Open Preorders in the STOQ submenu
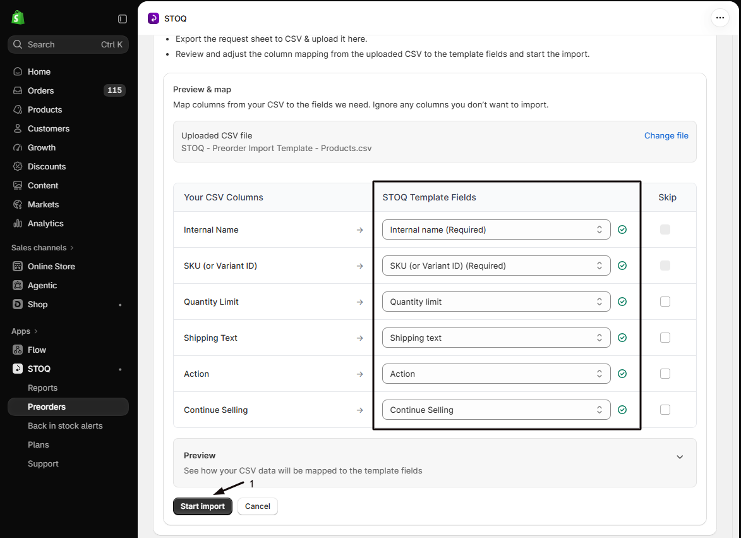Viewport: 741px width, 538px height. [x=68, y=407]
